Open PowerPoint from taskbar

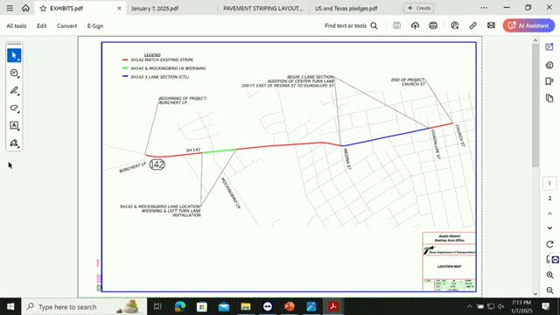(x=290, y=306)
